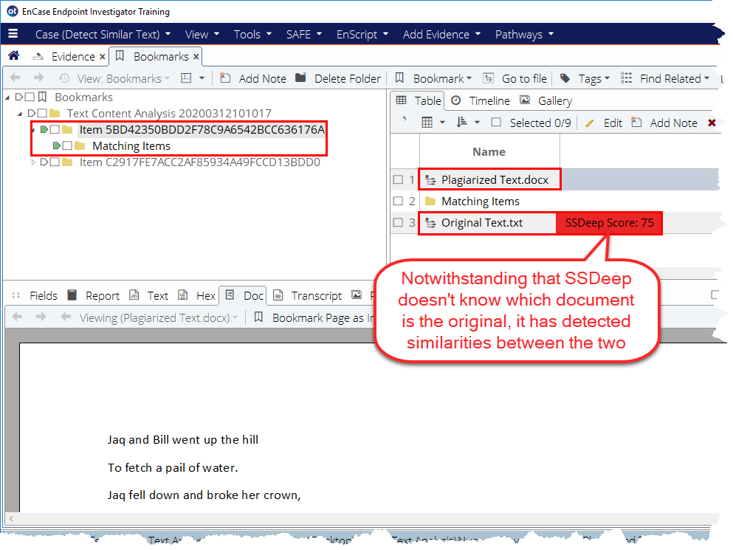
Task: Open the Tools menu dropdown
Action: pos(252,34)
